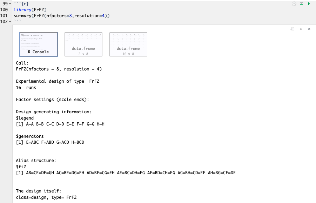The image size is (316, 203).
Task: Select the R Console output preview
Action: (39, 44)
